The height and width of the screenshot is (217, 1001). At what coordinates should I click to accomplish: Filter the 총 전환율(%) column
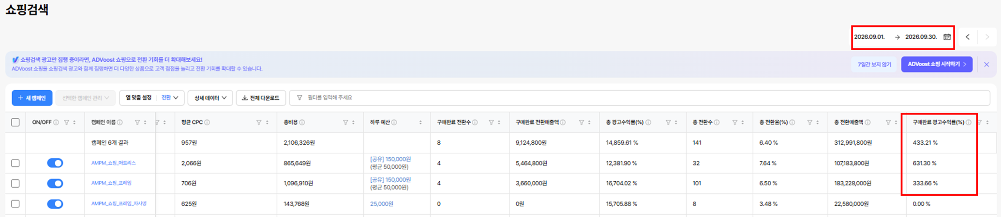point(810,122)
